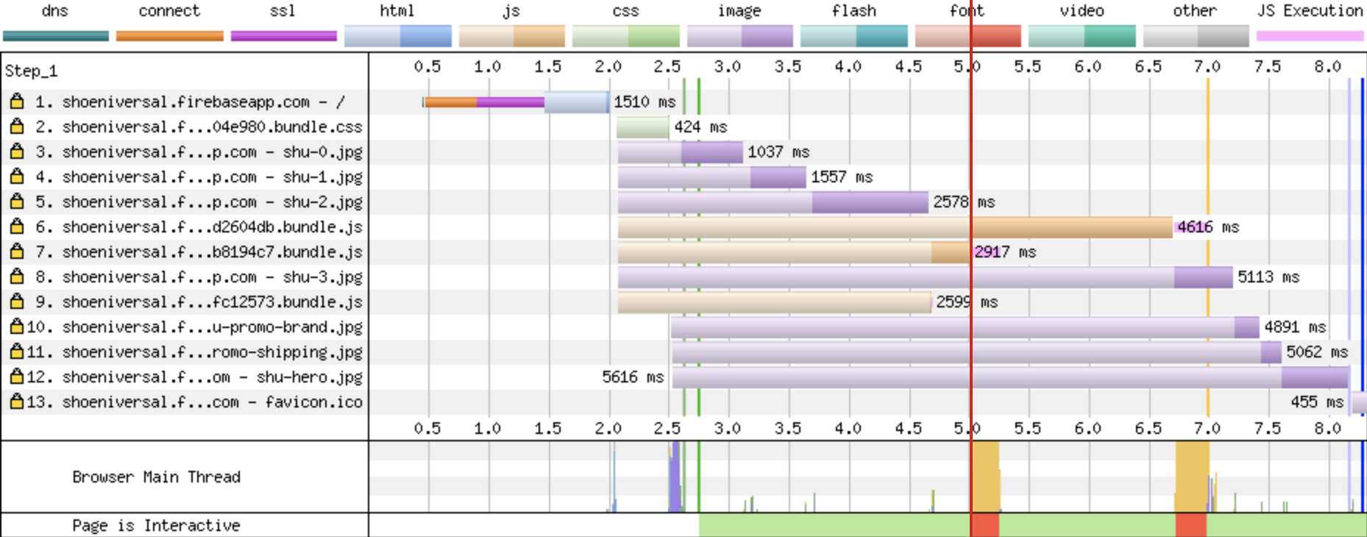Click the lock icon for favicon.ico

tap(16, 402)
